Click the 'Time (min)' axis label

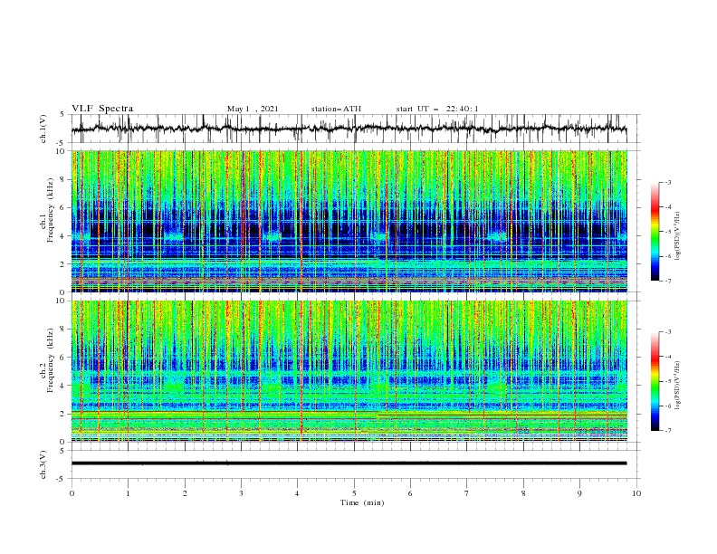tap(362, 502)
